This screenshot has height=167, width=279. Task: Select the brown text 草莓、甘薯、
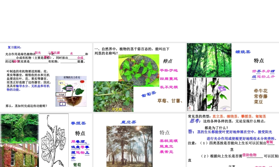[x=170, y=101]
